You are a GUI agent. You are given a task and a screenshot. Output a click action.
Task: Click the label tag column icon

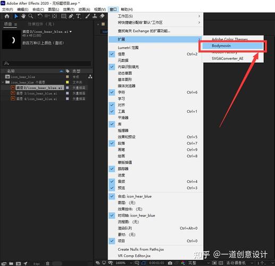68,71
